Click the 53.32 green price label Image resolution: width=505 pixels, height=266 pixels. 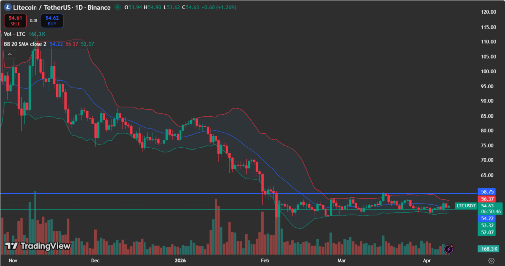[x=487, y=226]
